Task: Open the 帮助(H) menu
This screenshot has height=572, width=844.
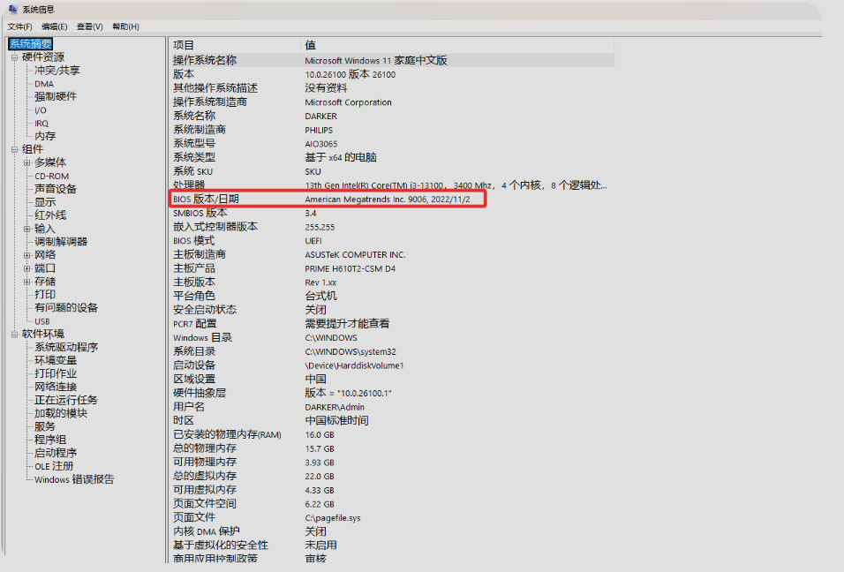Action: click(125, 26)
